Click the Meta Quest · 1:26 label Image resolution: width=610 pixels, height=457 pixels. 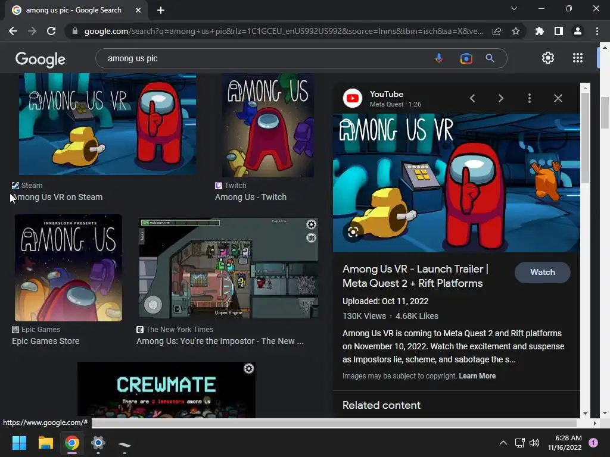396,104
